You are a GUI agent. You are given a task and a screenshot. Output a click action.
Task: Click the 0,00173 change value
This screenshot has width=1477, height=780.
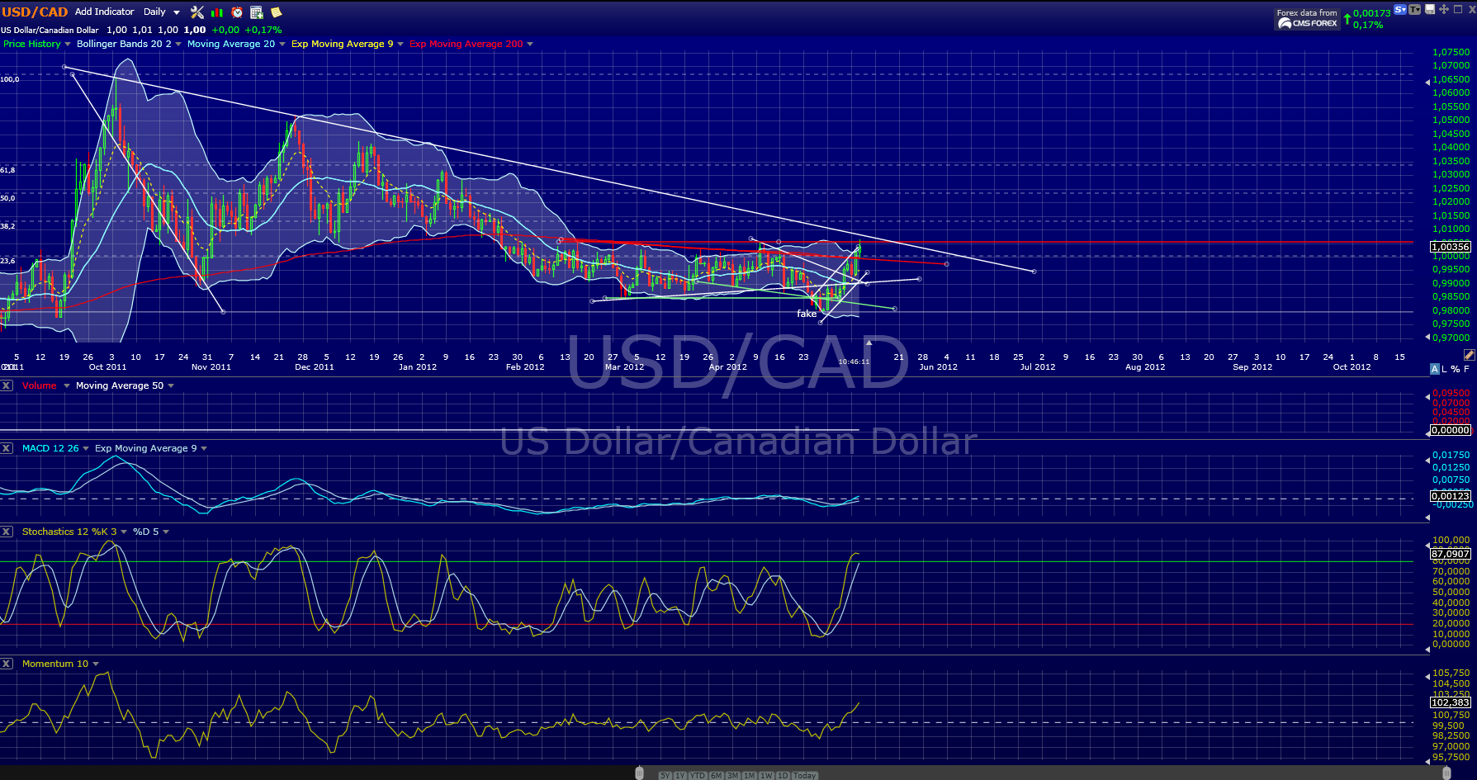pos(1372,13)
